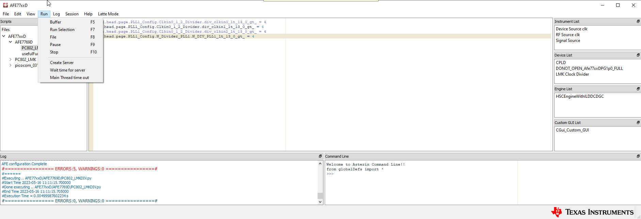This screenshot has height=219, width=641.
Task: Undock the Instrument List panel
Action: [638, 21]
